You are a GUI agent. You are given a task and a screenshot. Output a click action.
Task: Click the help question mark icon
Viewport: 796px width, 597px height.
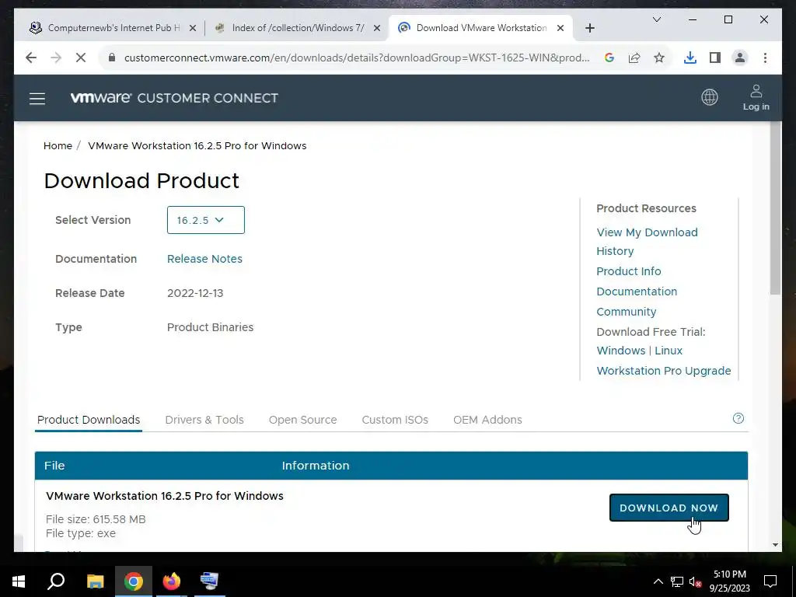click(738, 418)
